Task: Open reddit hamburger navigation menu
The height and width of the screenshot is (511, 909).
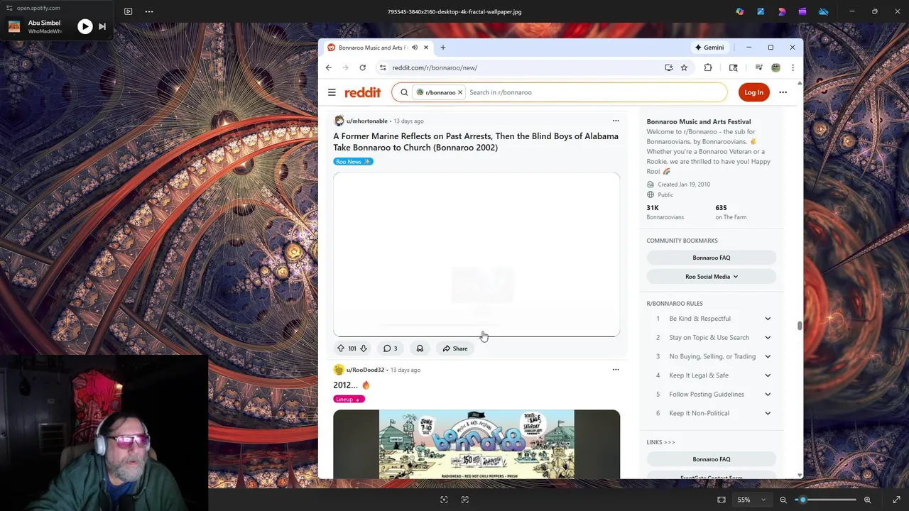Action: pyautogui.click(x=332, y=92)
